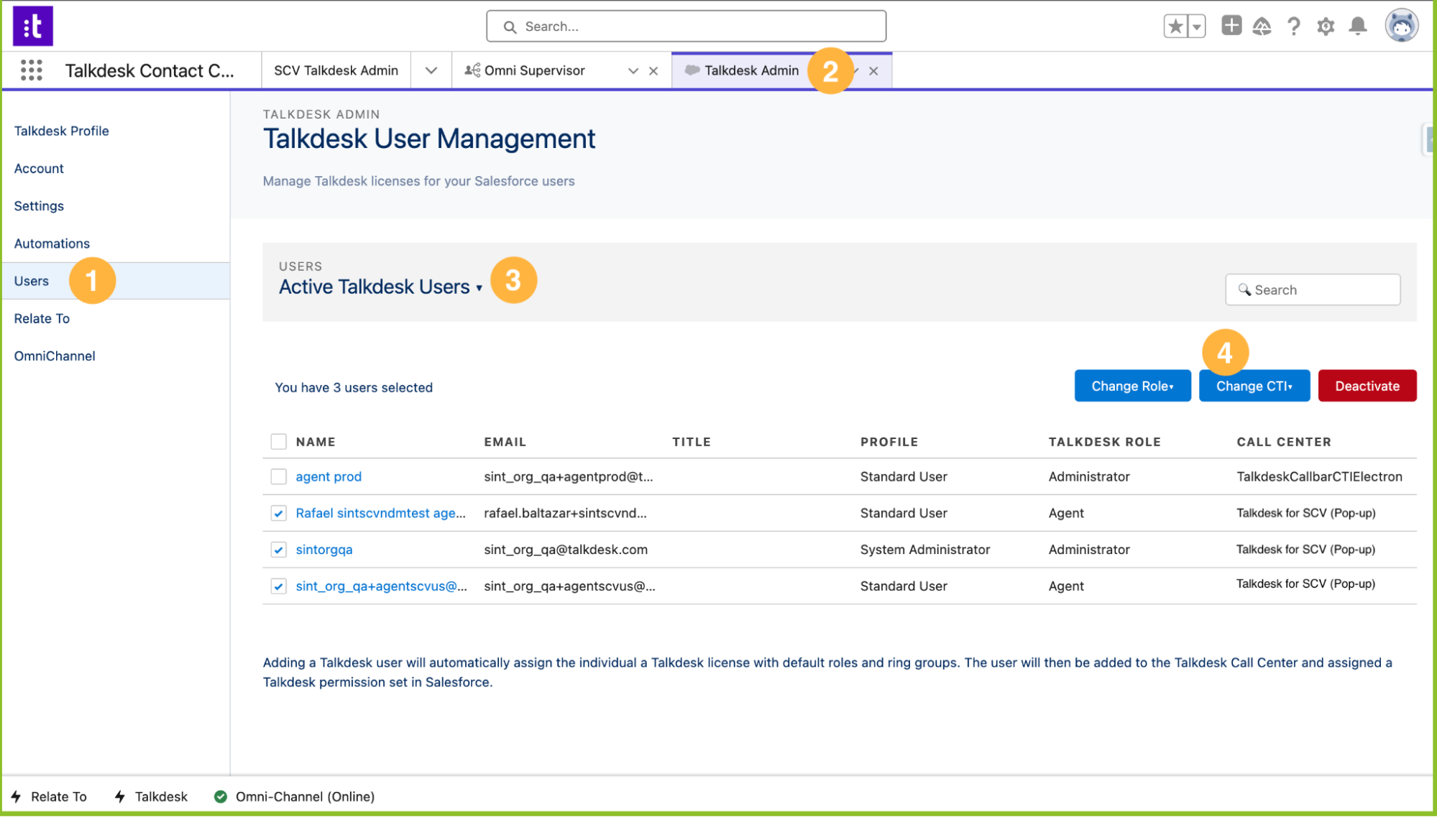The height and width of the screenshot is (817, 1437).
Task: Close the Talkdesk Admin tab
Action: click(873, 71)
